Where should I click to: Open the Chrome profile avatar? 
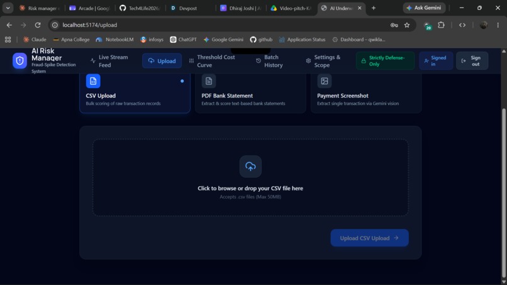484,25
